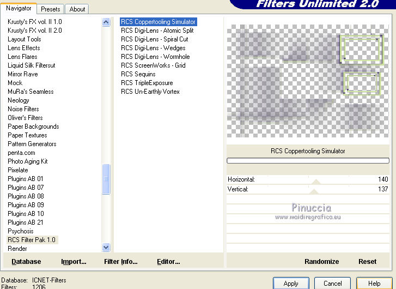396x289 pixels.
Task: Click the category list scroll down arrow
Action: 106,247
